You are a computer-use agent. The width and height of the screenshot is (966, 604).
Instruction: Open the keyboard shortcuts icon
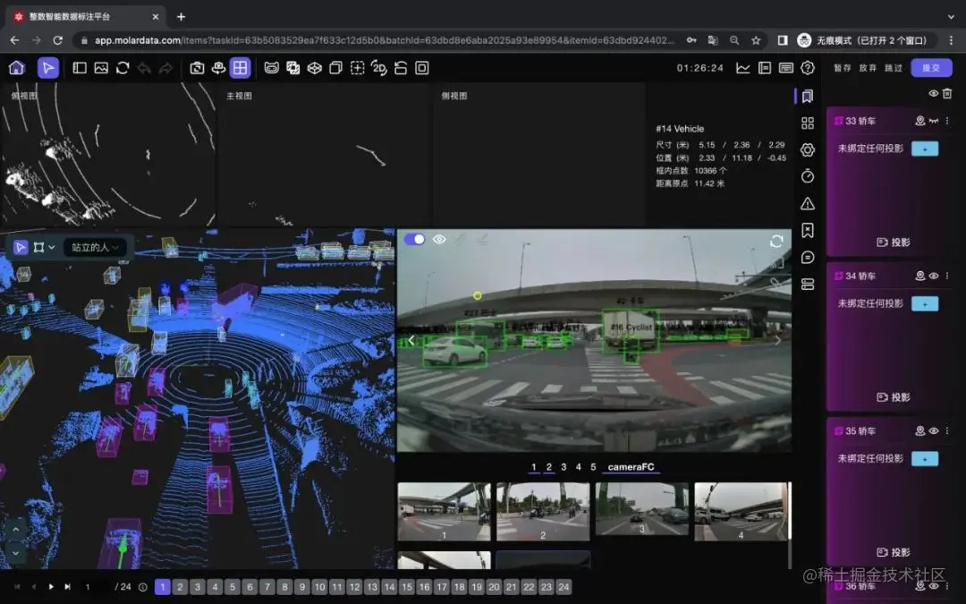coord(786,68)
